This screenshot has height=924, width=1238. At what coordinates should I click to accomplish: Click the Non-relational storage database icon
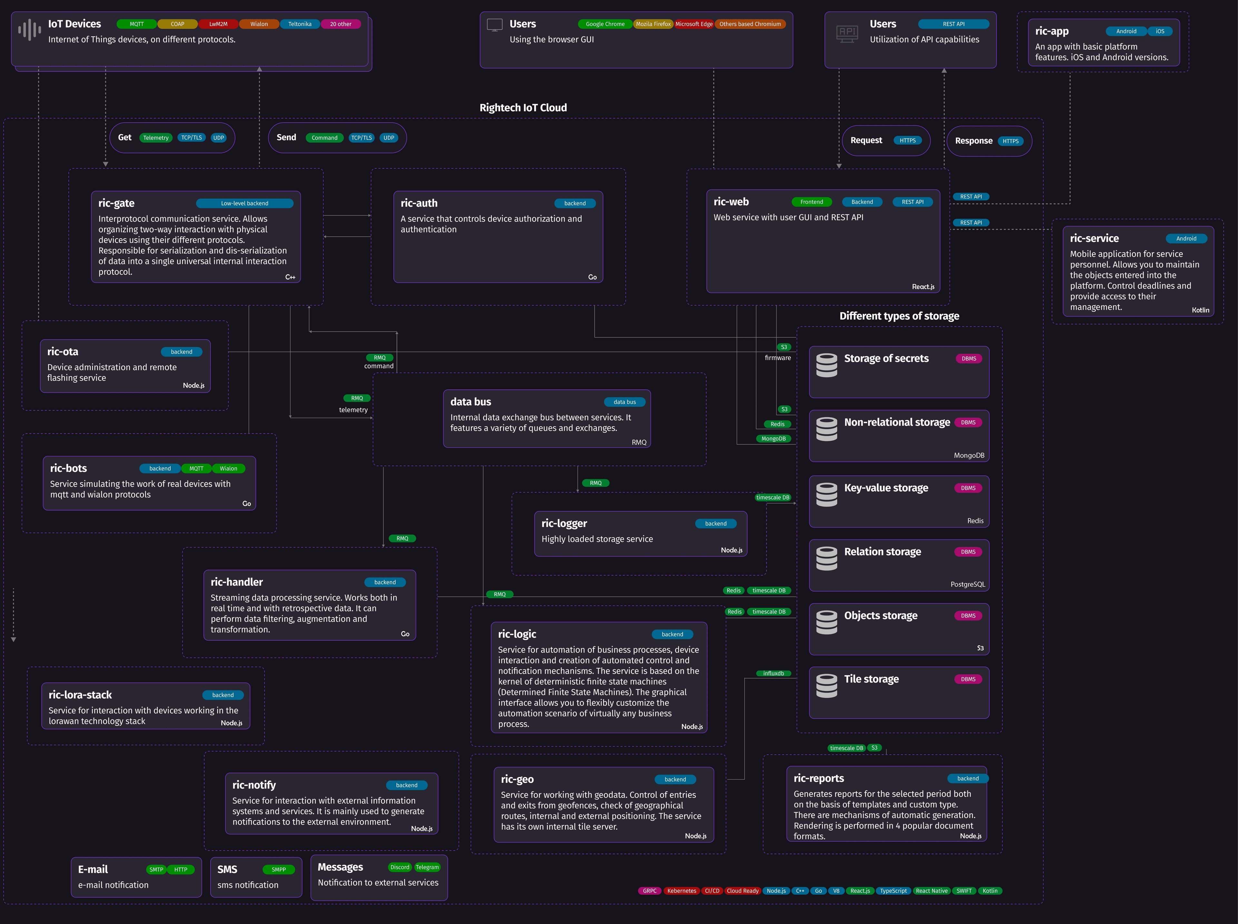826,428
